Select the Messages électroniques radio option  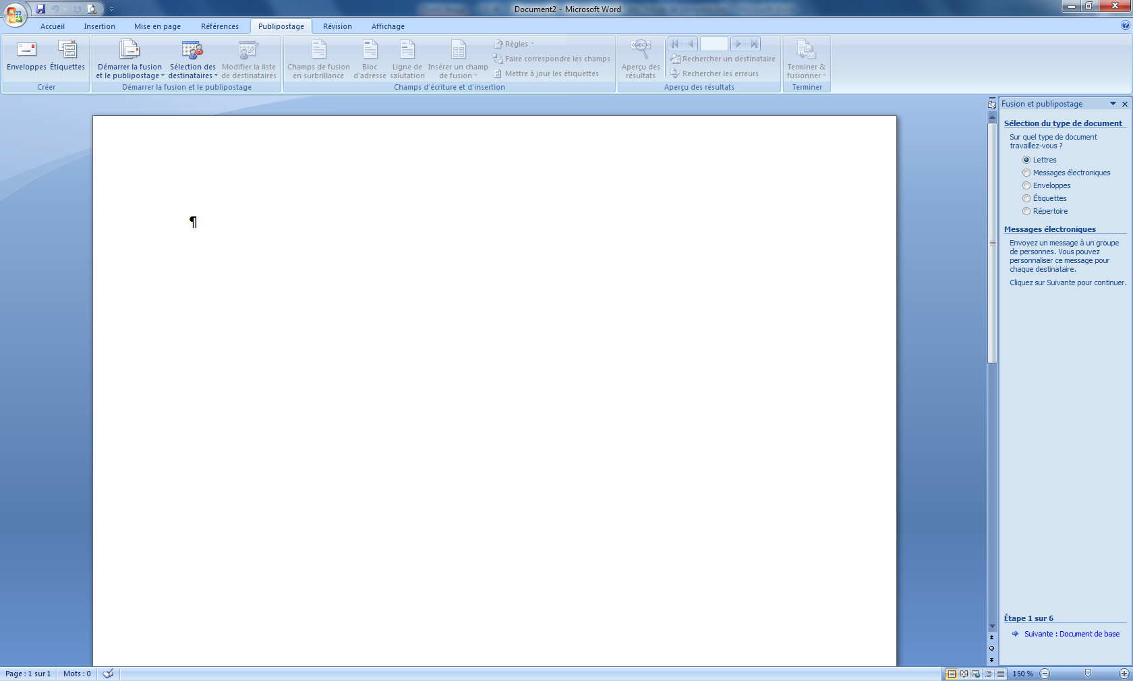(1026, 173)
